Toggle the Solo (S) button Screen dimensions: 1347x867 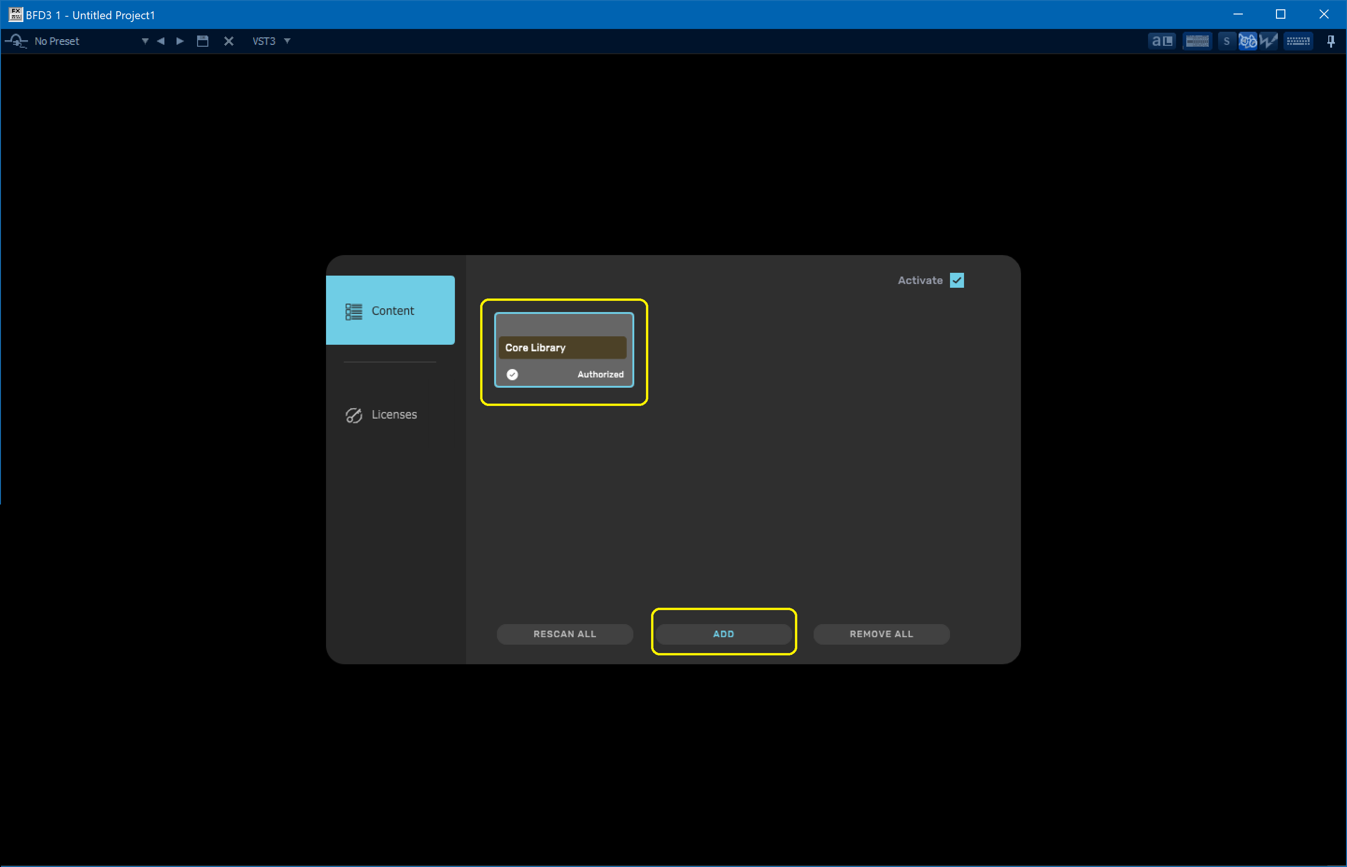[x=1226, y=41]
